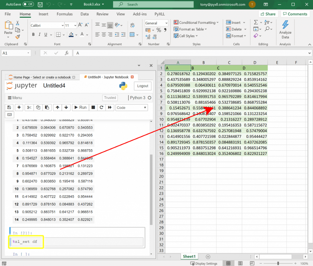Image resolution: width=313 pixels, height=266 pixels.
Task: Run the selected notebook cell
Action: 80,106
